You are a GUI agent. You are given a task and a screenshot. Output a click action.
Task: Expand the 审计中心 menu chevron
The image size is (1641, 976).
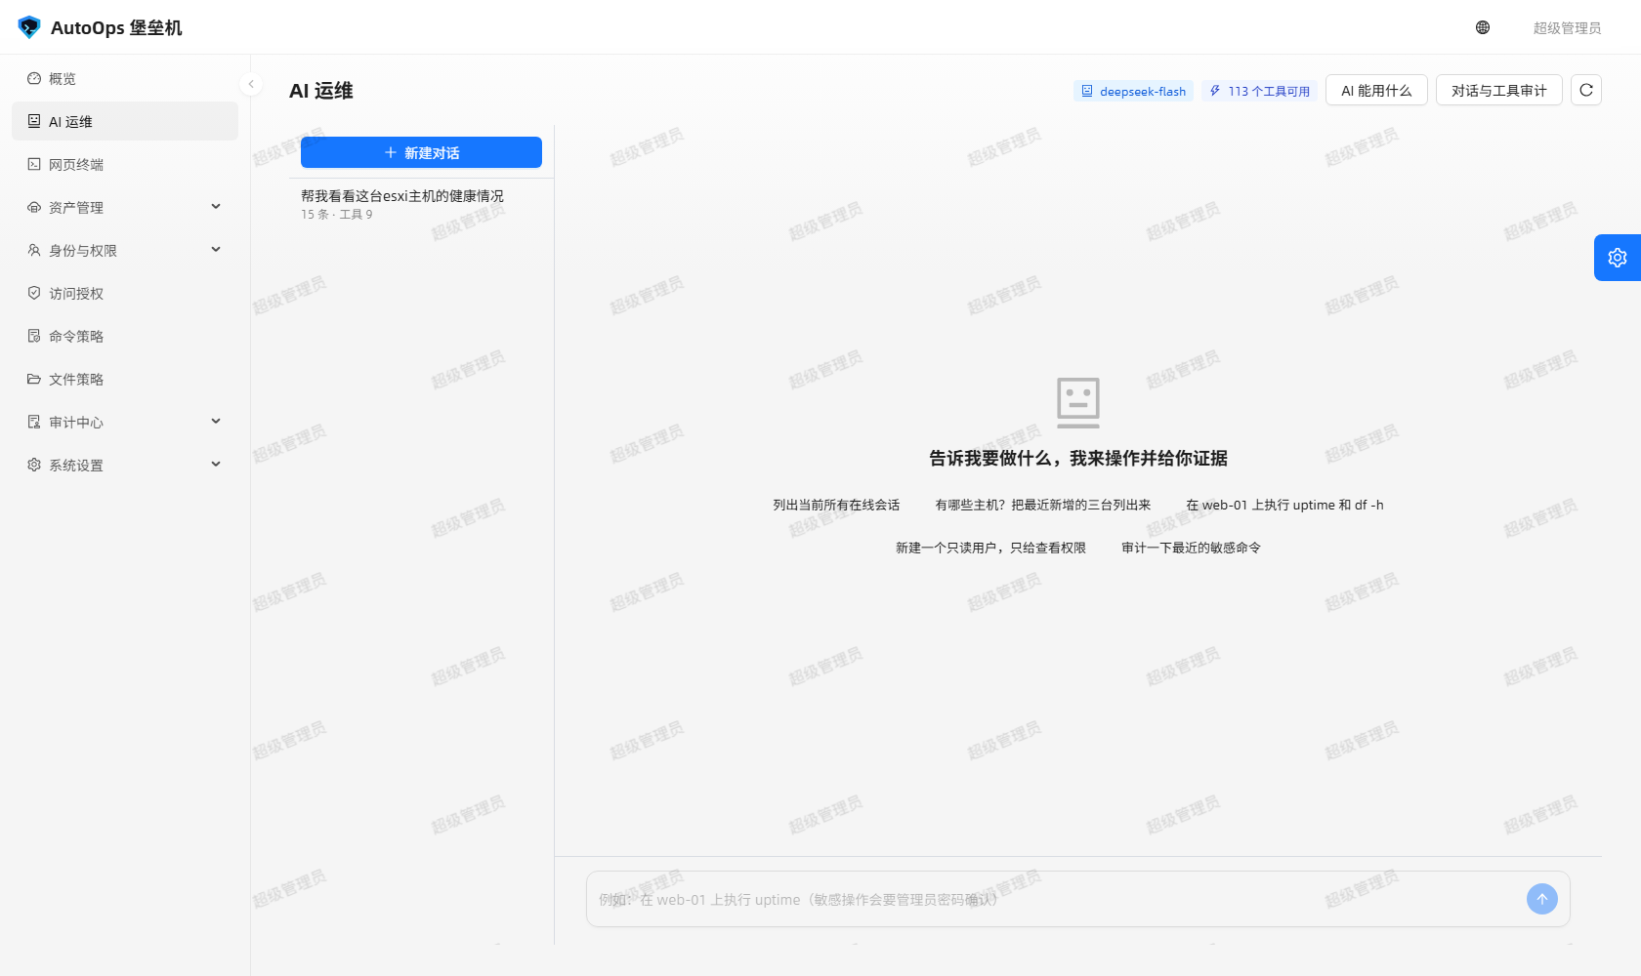point(216,422)
